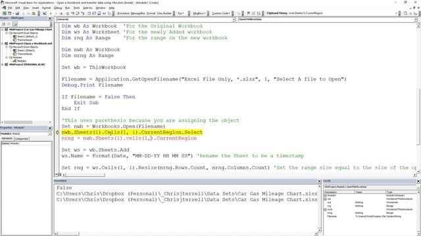The image size is (421, 236).
Task: Click the MessageBox toolbar button
Action: (x=138, y=13)
